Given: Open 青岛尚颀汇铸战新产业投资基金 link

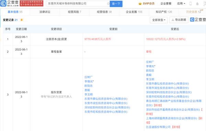Looking at the screenshot, I should click(174, 103).
